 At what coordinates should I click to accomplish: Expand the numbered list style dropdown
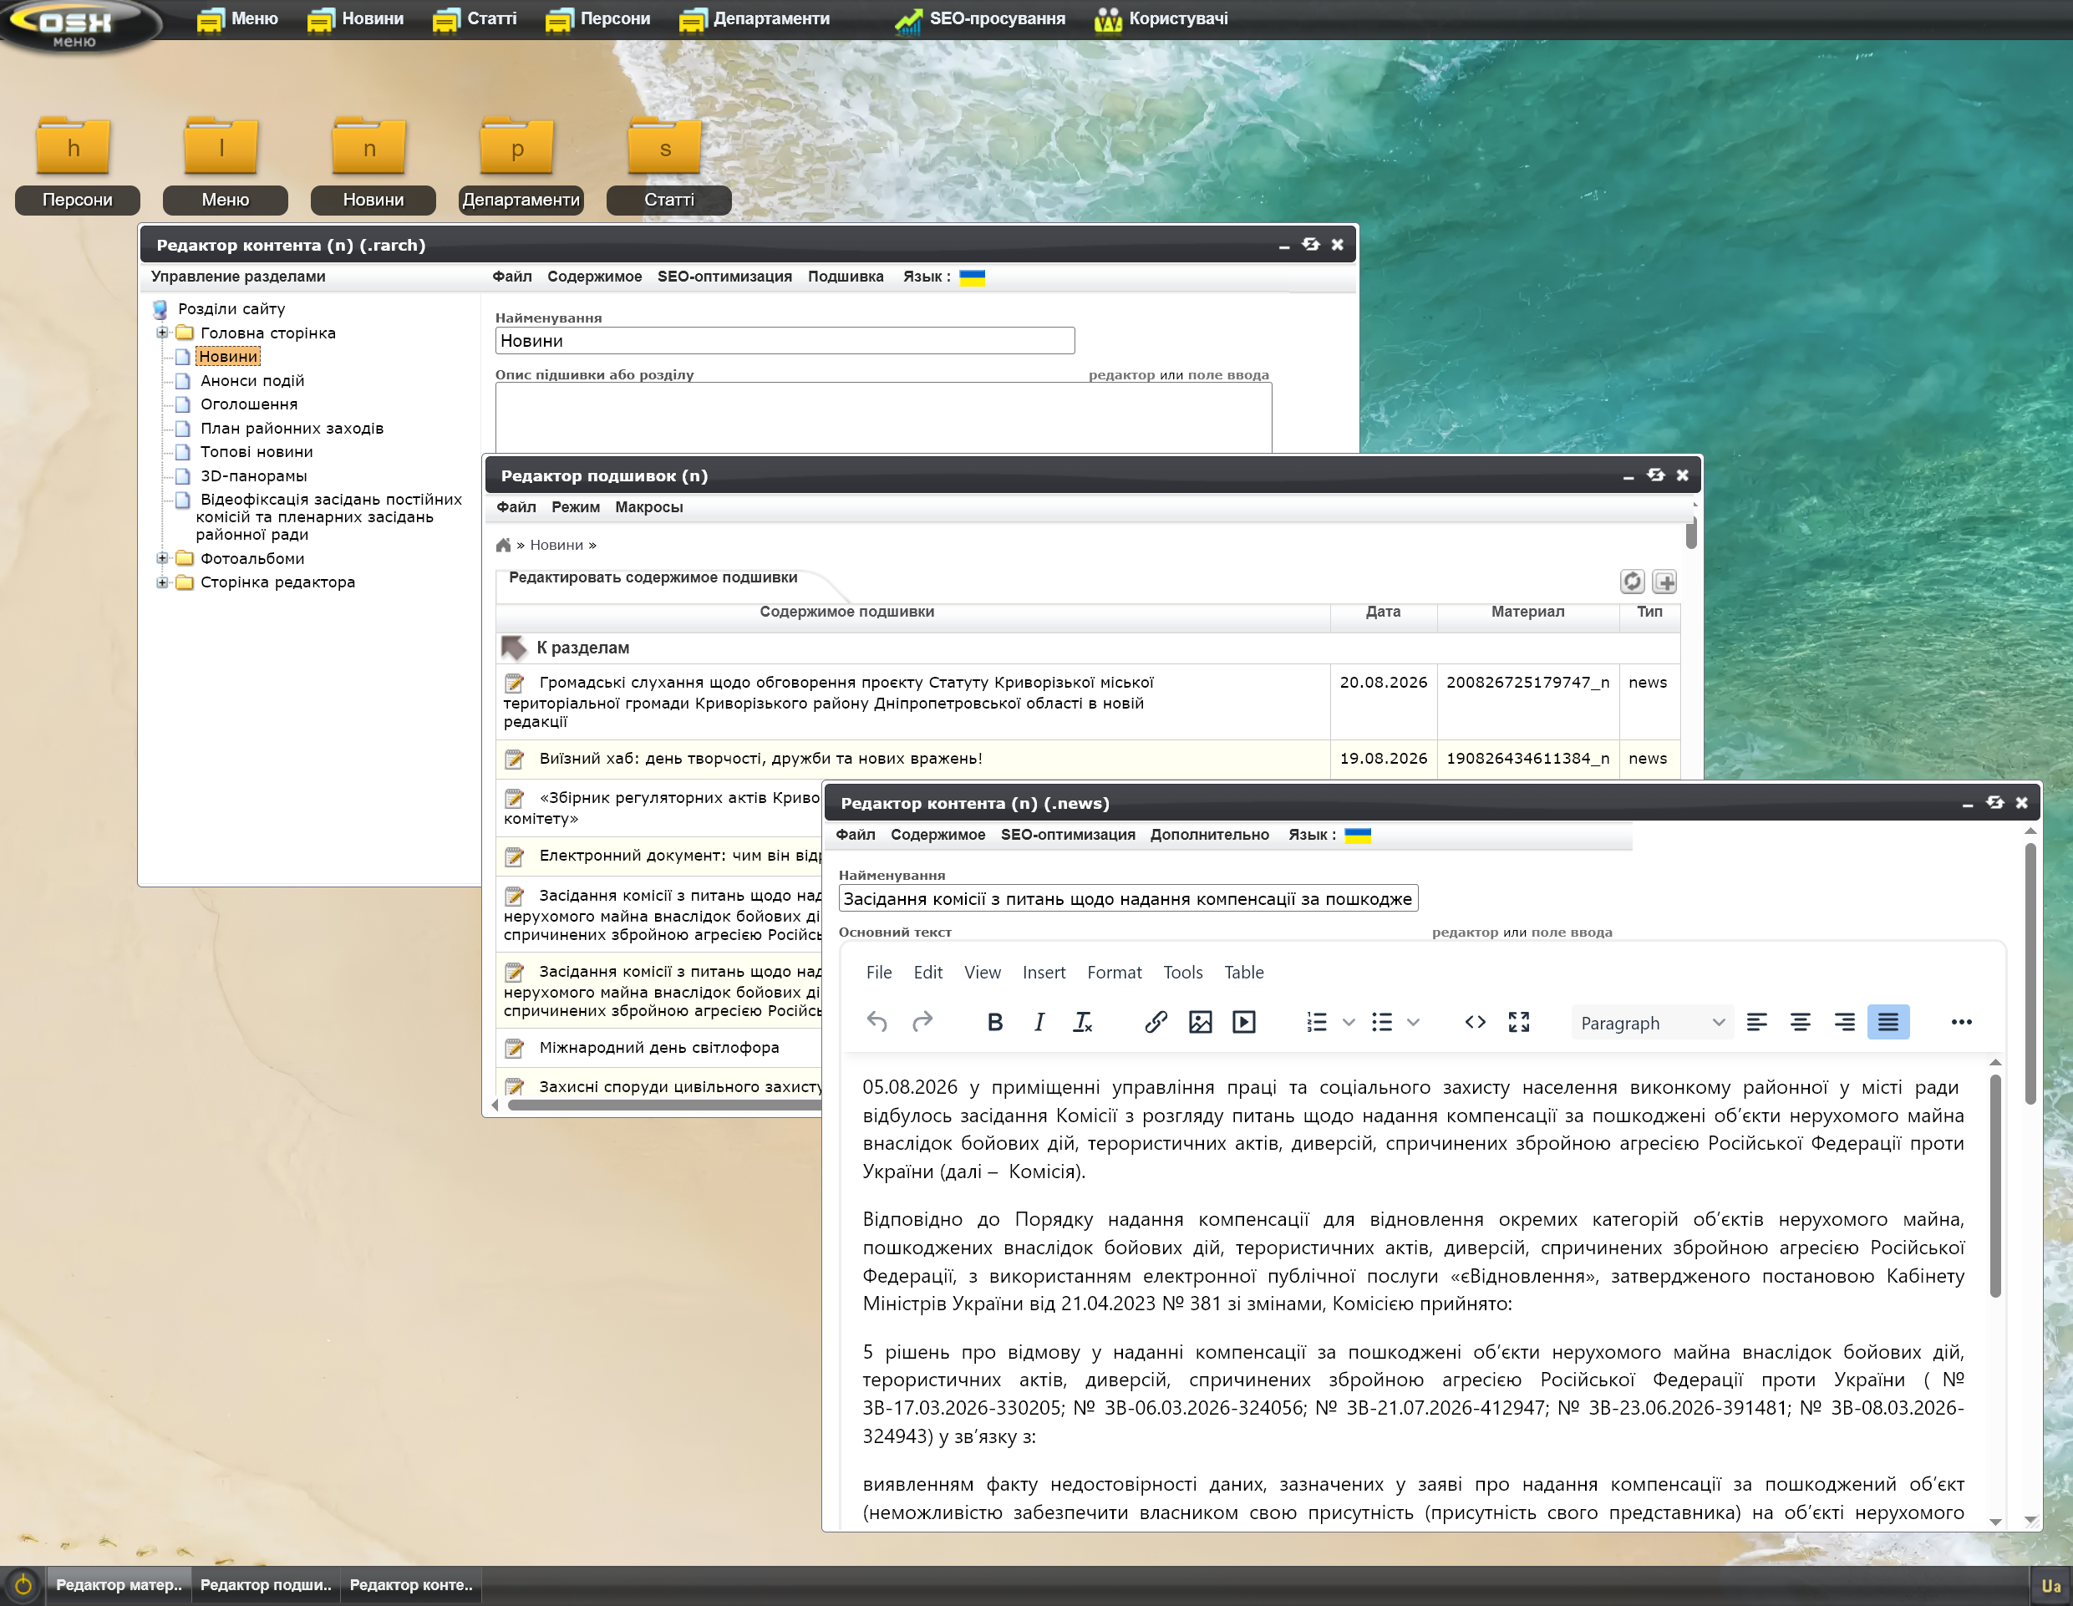1349,1022
